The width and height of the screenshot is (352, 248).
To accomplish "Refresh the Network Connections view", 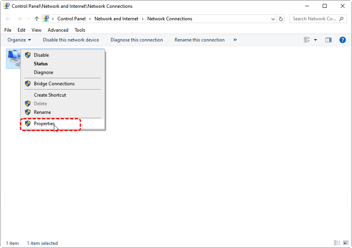I will pos(281,19).
